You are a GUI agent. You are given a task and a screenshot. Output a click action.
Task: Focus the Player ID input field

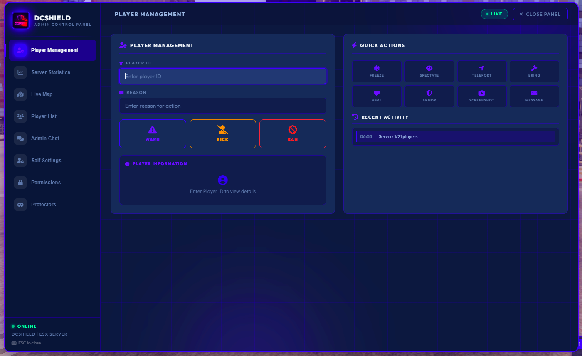click(223, 77)
